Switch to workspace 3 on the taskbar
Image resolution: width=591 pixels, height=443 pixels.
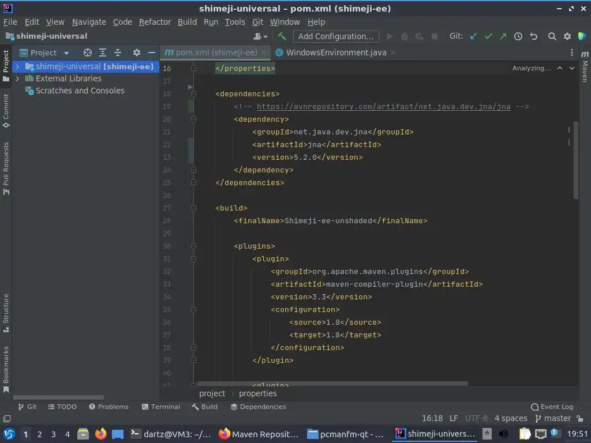click(54, 435)
